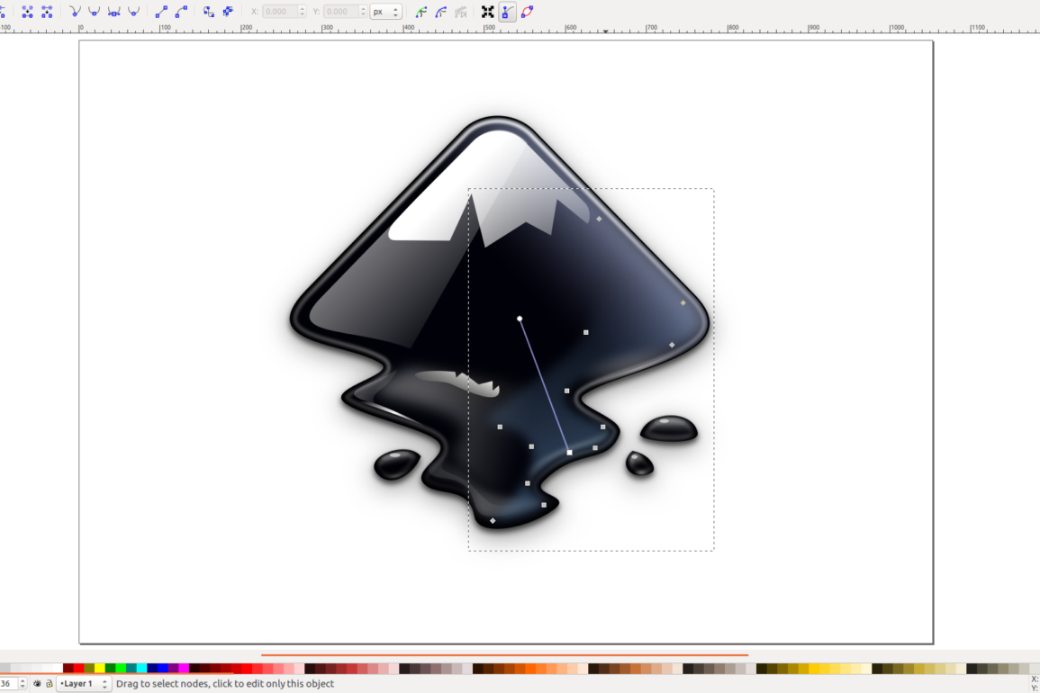
Task: Toggle show path outline button
Action: tap(528, 12)
